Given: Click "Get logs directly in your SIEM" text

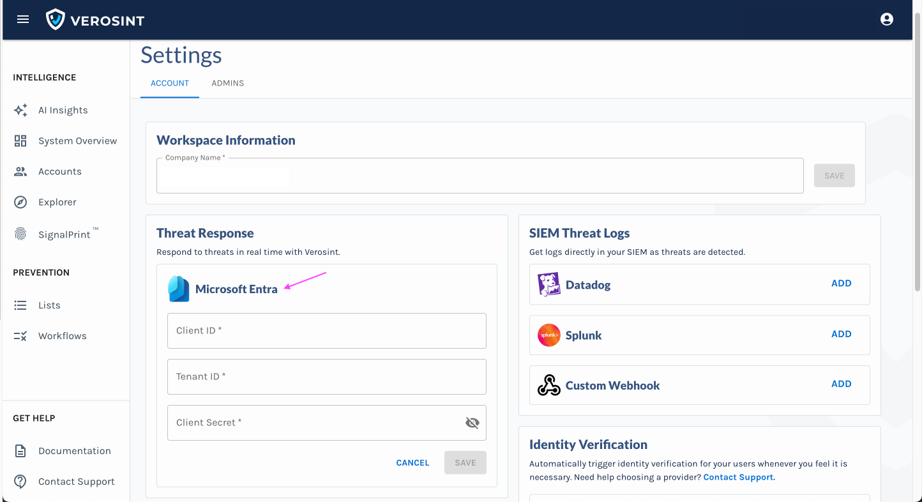Looking at the screenshot, I should point(637,252).
